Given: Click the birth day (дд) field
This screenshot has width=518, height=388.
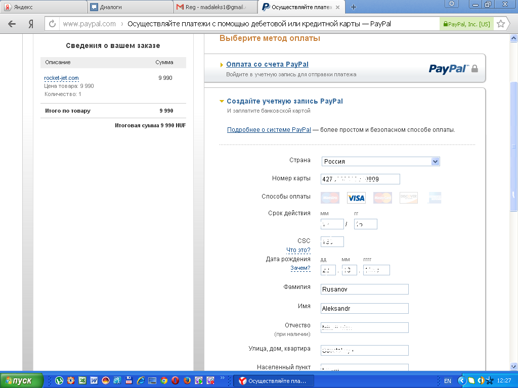Looking at the screenshot, I should [328, 270].
